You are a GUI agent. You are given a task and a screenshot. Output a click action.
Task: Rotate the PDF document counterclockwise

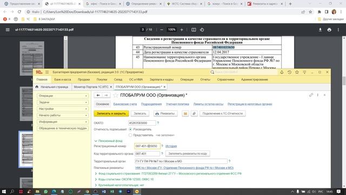[x=202, y=30]
